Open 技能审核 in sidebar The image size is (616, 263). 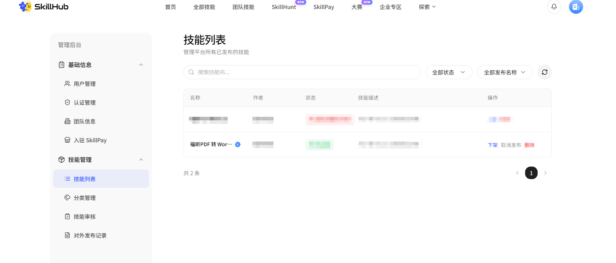pos(101,216)
